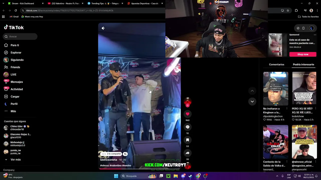This screenshot has width=321, height=180.
Task: Follow the creator with the red plus badge
Action: [x=187, y=105]
